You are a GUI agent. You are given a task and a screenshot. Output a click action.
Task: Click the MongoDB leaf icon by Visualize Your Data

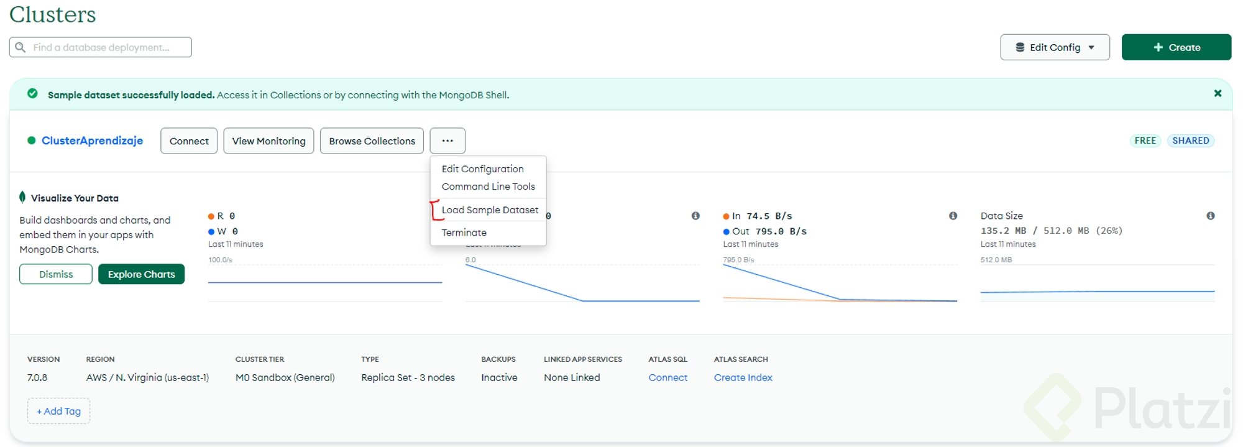pos(22,198)
